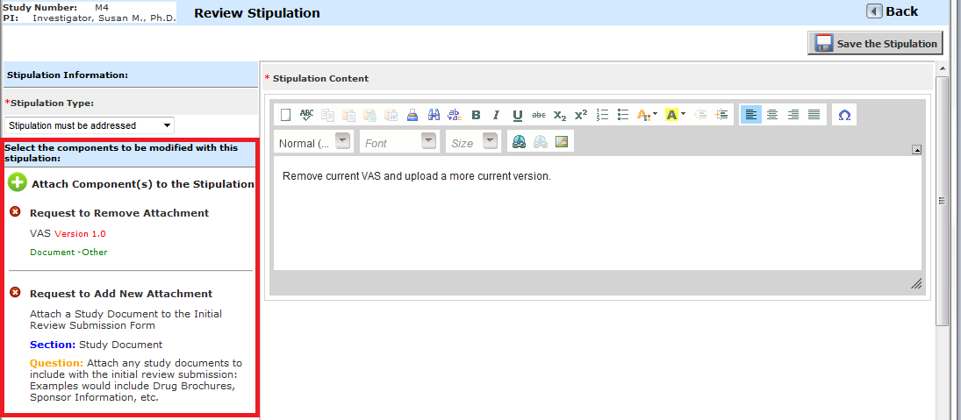This screenshot has height=420, width=961.
Task: Insert a numbered list
Action: tap(602, 115)
